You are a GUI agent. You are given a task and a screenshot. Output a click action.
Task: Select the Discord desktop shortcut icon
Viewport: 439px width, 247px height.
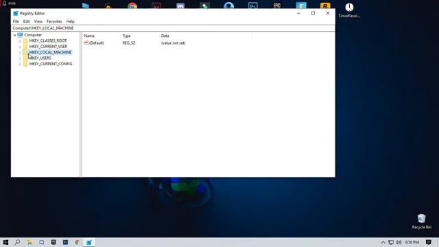tap(180, 5)
